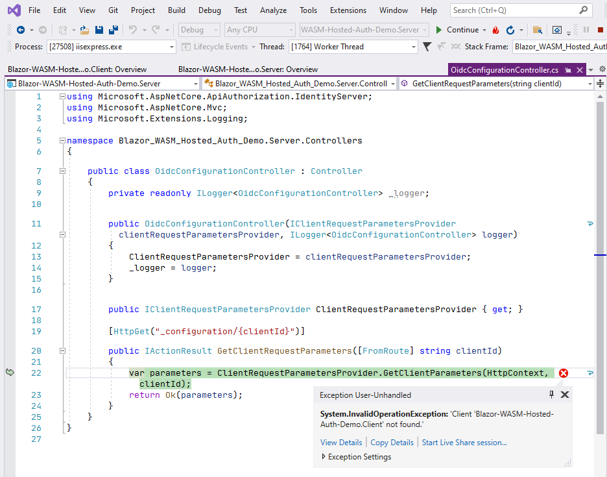Screen dimensions: 607x477
Task: Open the Debug menu
Action: (209, 10)
